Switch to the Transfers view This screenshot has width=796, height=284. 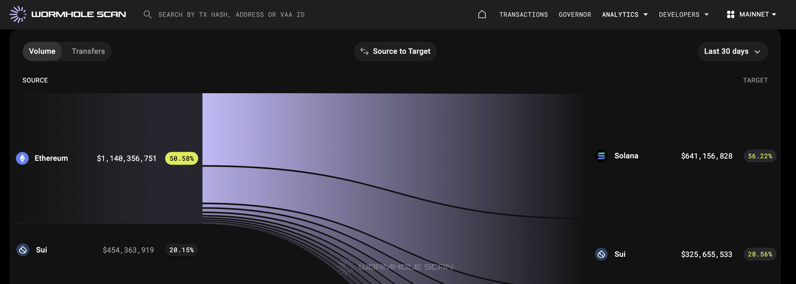click(x=88, y=51)
